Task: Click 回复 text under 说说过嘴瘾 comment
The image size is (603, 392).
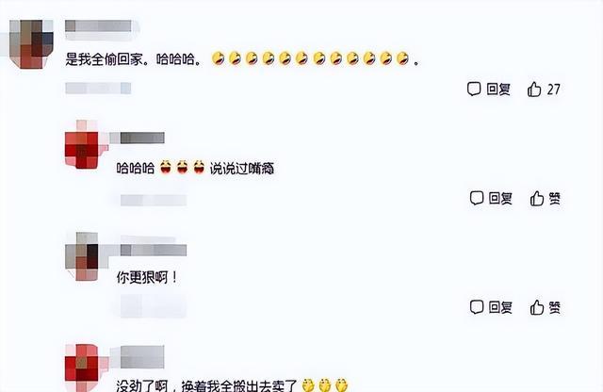Action: [500, 199]
